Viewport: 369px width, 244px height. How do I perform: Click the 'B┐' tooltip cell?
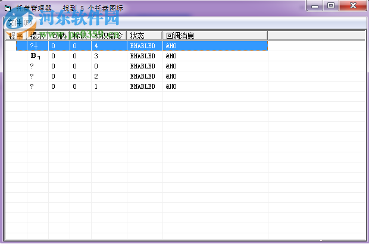click(x=36, y=56)
